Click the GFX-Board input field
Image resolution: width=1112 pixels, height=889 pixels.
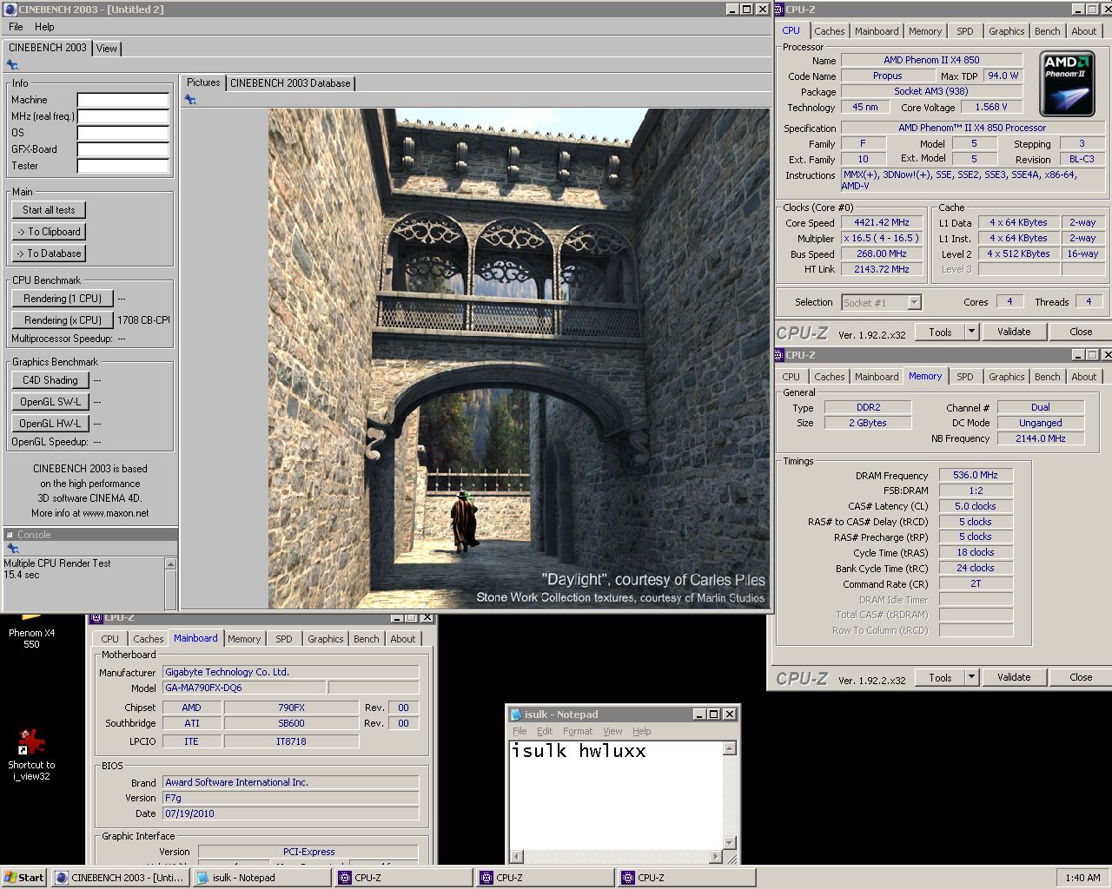coord(123,149)
